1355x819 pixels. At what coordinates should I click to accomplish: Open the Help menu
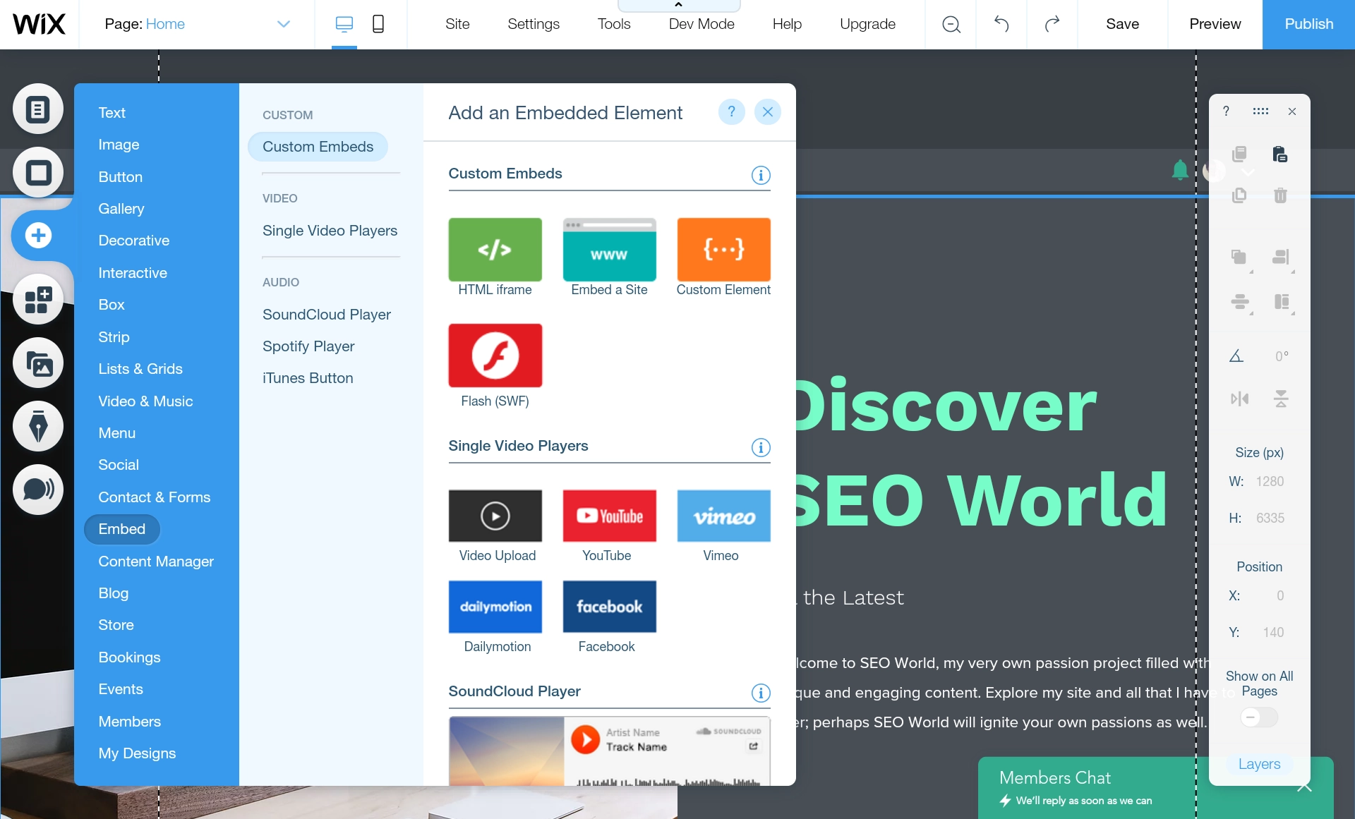pos(787,24)
